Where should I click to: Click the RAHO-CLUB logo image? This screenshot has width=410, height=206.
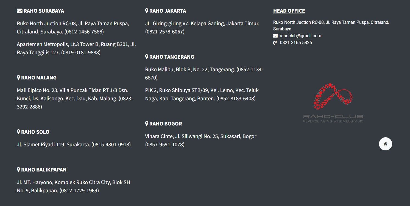(333, 103)
